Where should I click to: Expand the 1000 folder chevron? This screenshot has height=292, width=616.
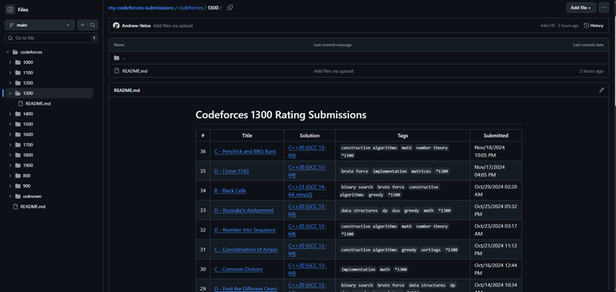[10, 62]
